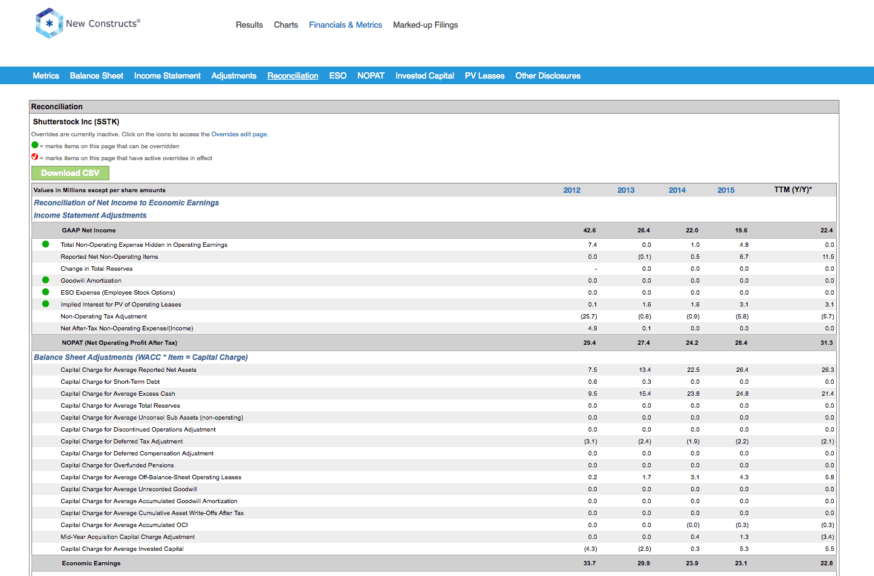874x576 pixels.
Task: Click override dot for ESO Expense
Action: click(x=45, y=292)
